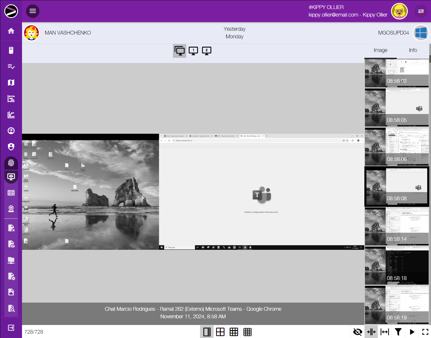Image resolution: width=431 pixels, height=338 pixels.
Task: Open Kippy Ollier user avatar menu
Action: (399, 11)
